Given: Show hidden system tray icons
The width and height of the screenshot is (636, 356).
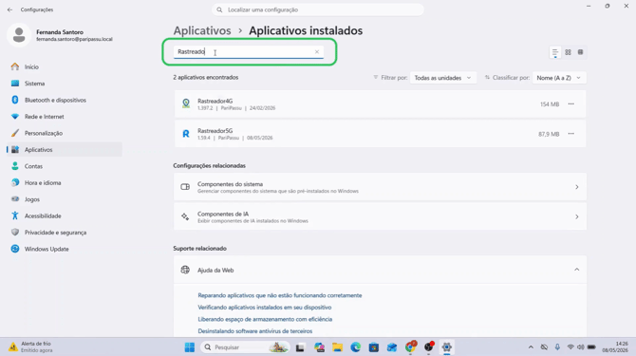Looking at the screenshot, I should point(531,347).
